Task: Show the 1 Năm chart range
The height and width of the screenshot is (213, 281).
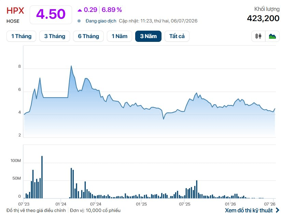Action: tap(120, 36)
